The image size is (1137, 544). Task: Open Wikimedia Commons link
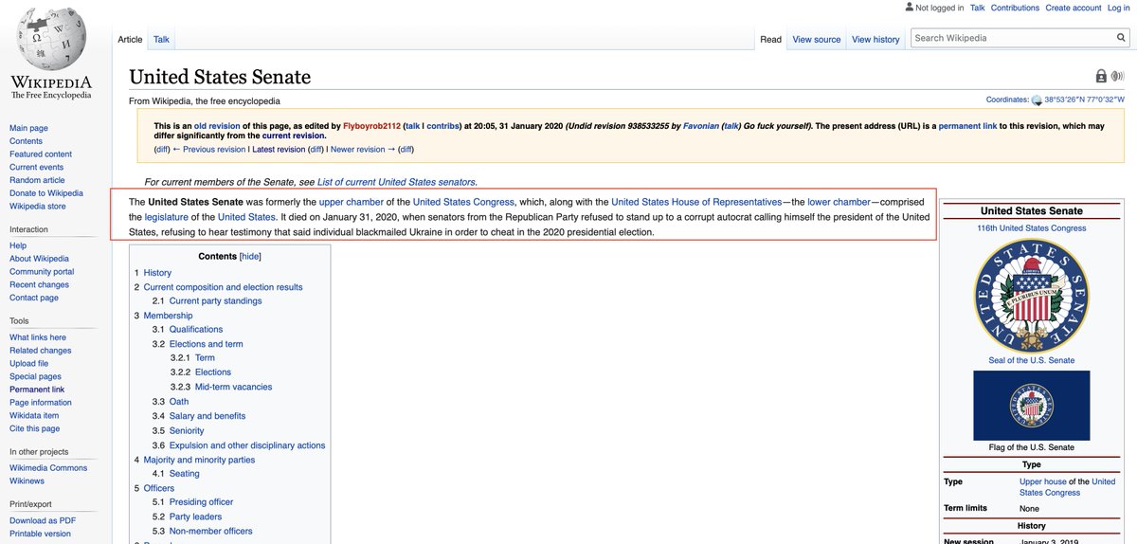tap(48, 467)
